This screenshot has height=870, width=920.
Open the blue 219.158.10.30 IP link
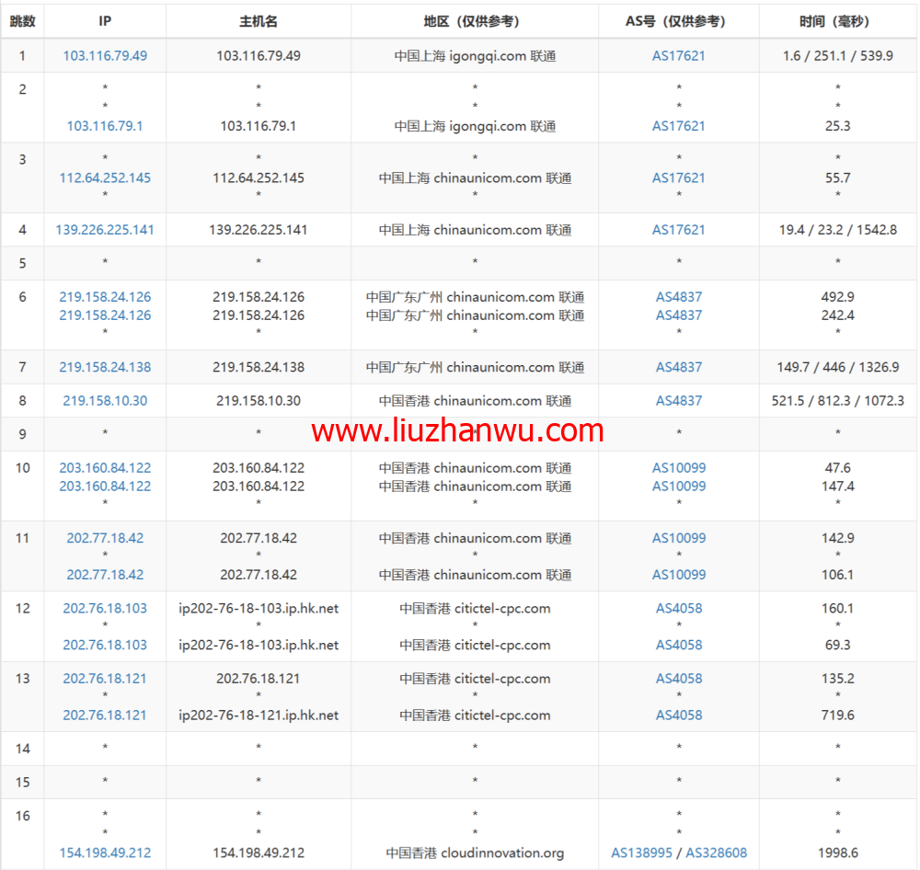[105, 401]
